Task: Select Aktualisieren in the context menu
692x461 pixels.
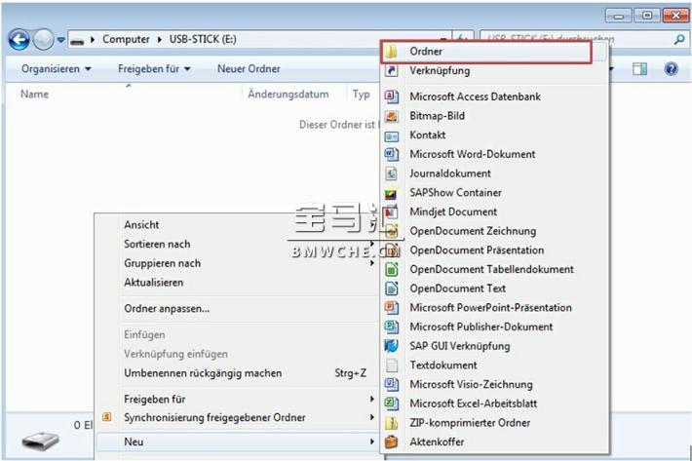Action: pos(154,283)
